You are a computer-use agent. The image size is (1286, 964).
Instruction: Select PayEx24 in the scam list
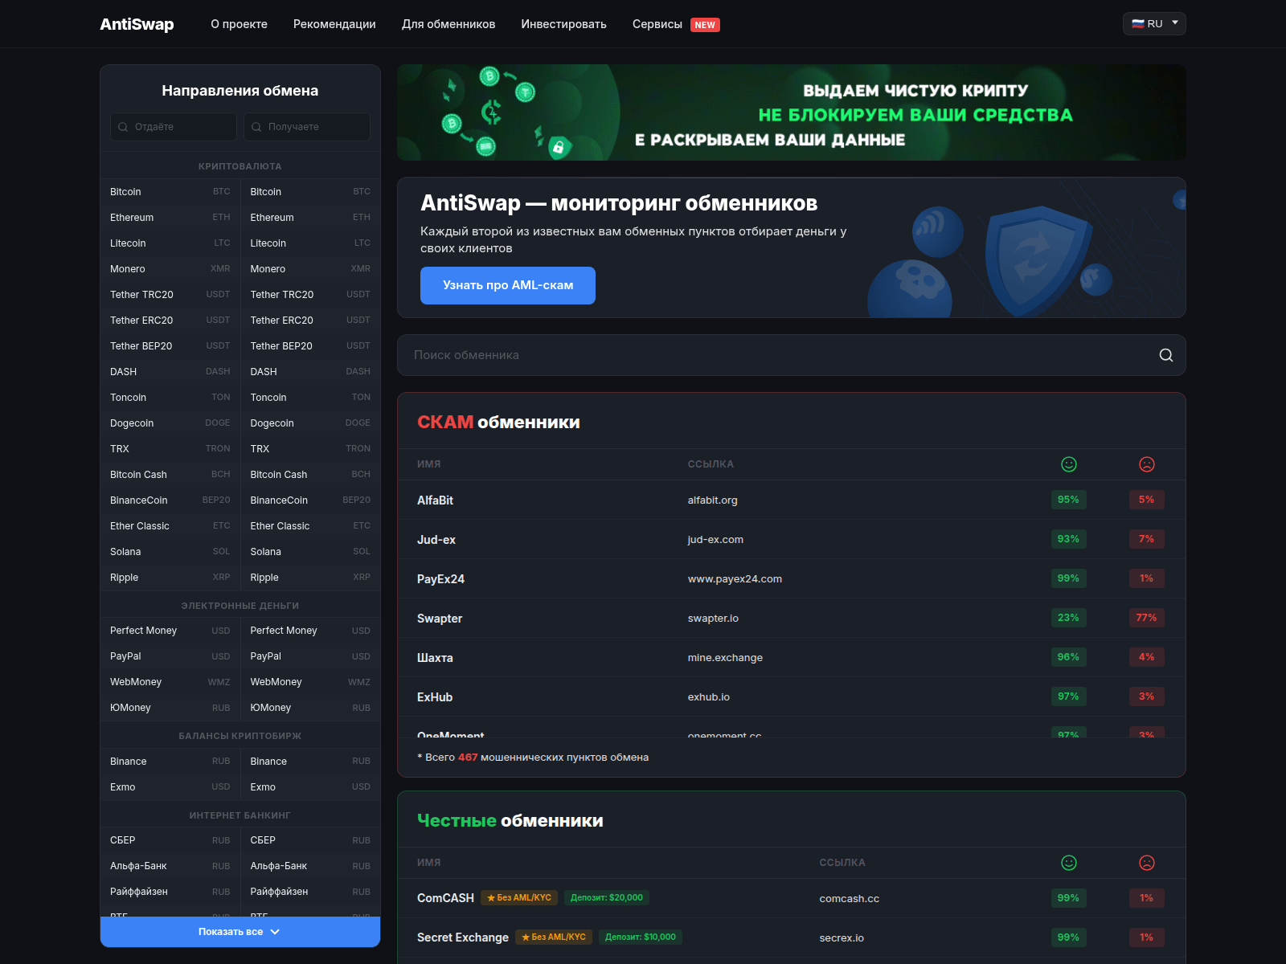[x=440, y=579]
